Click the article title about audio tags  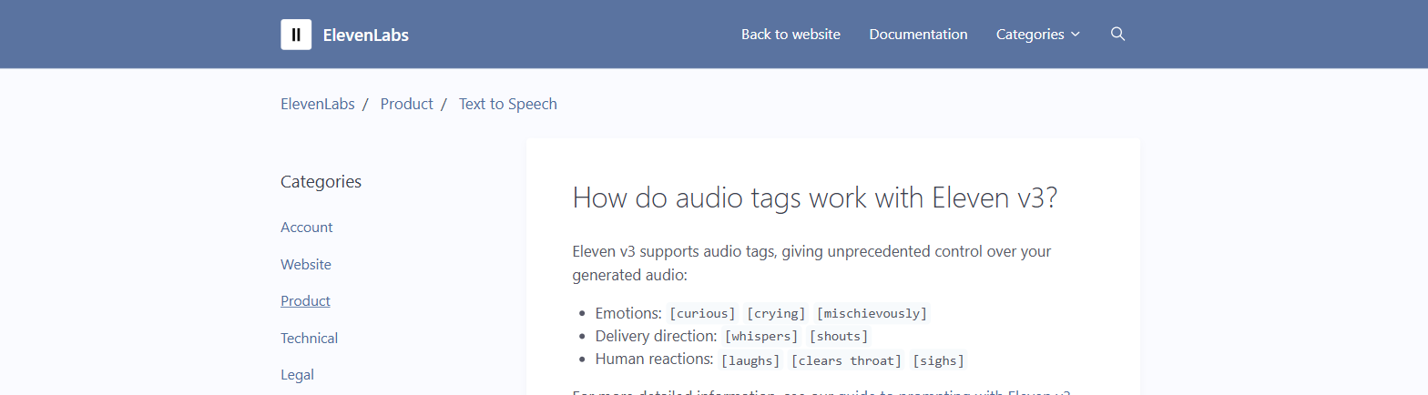tap(815, 197)
